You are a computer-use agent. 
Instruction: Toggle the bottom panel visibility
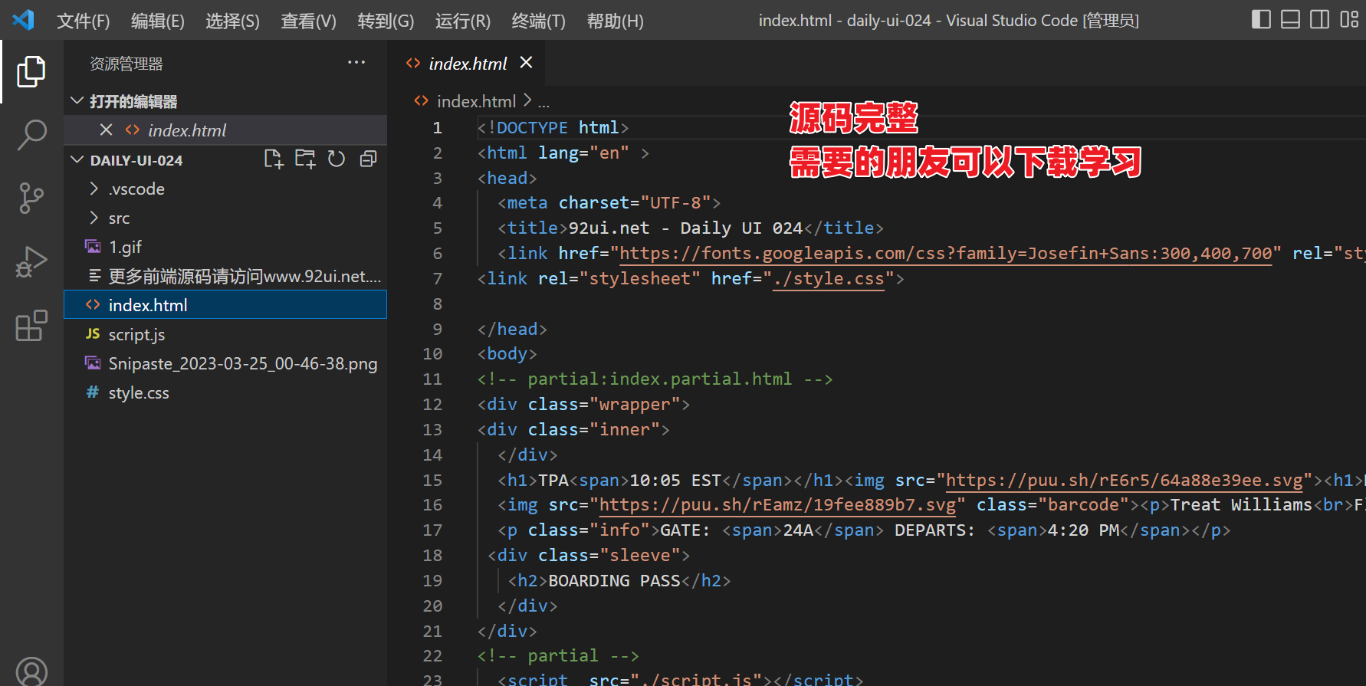click(1290, 20)
